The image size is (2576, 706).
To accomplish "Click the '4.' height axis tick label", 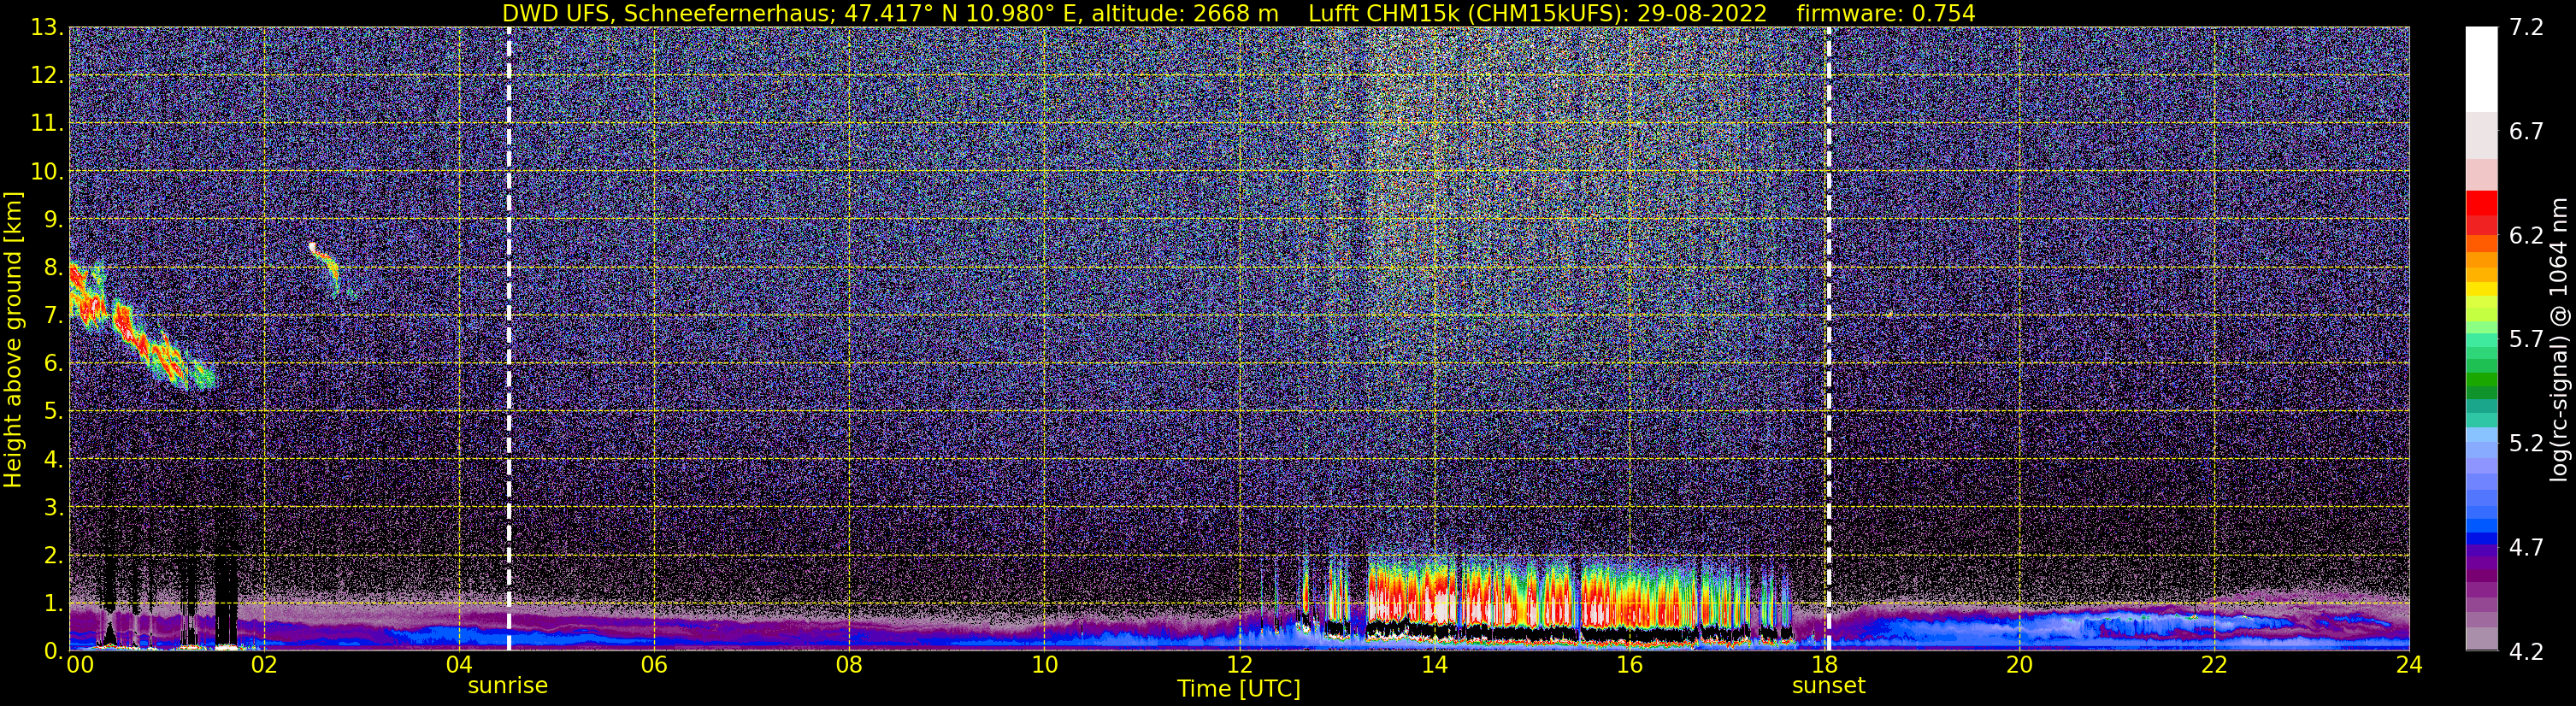I will pyautogui.click(x=53, y=459).
